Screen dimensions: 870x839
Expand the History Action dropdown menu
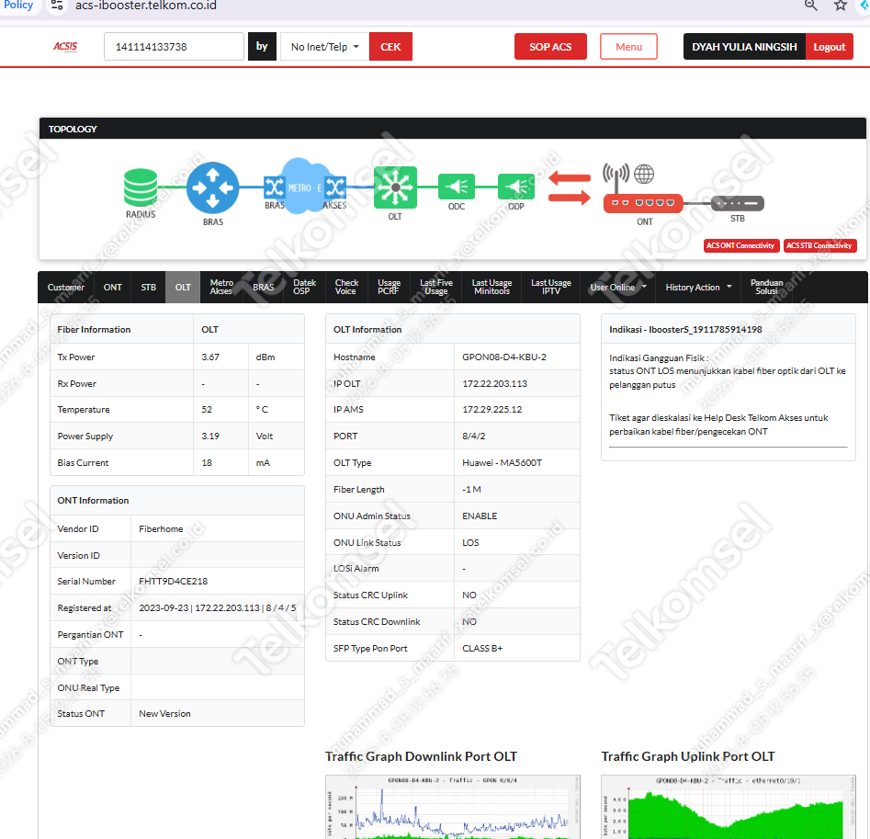[698, 288]
